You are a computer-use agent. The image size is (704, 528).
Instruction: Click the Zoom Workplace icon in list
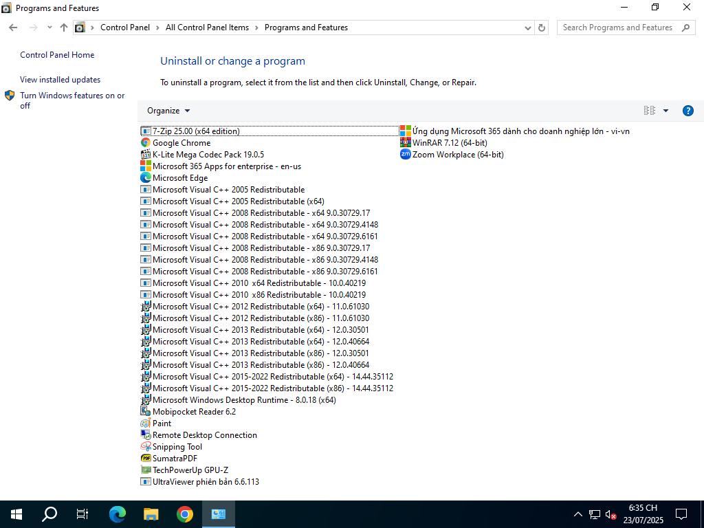tap(406, 155)
